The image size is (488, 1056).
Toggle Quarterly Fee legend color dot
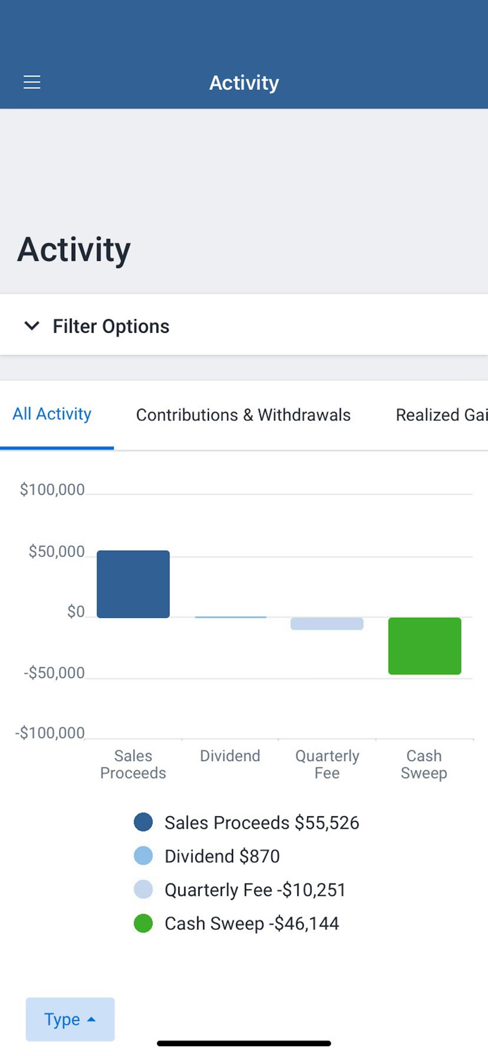click(x=143, y=890)
